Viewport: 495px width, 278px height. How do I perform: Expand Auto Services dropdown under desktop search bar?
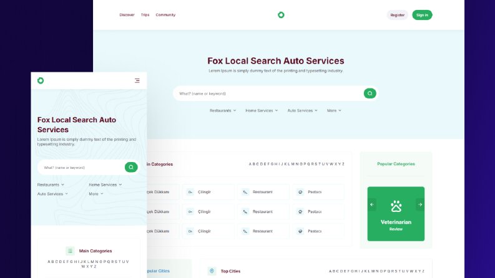(302, 110)
